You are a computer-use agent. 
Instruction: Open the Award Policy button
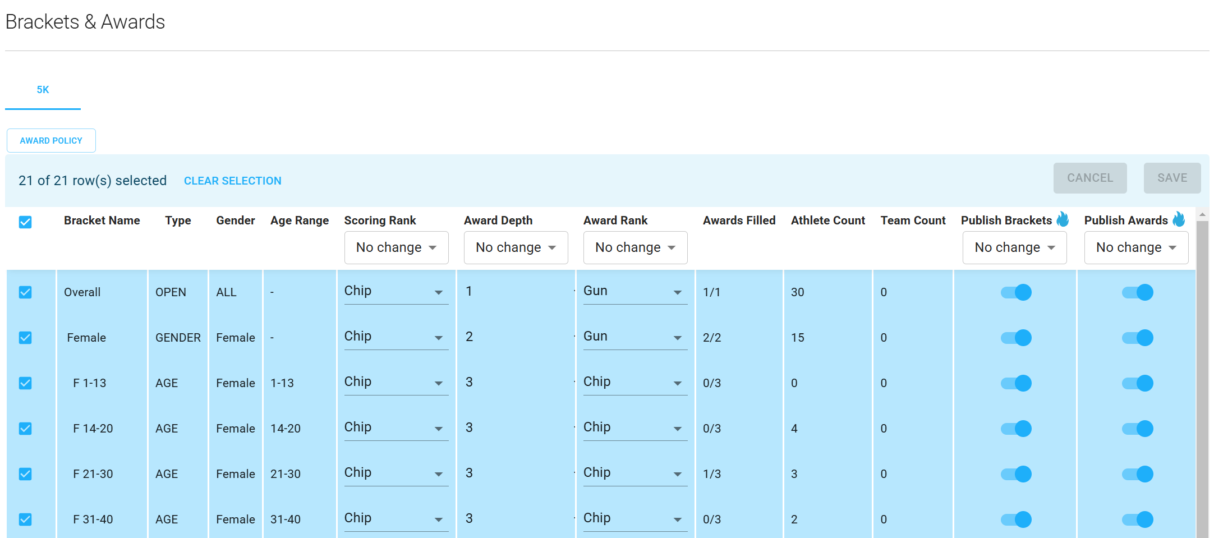(x=51, y=140)
